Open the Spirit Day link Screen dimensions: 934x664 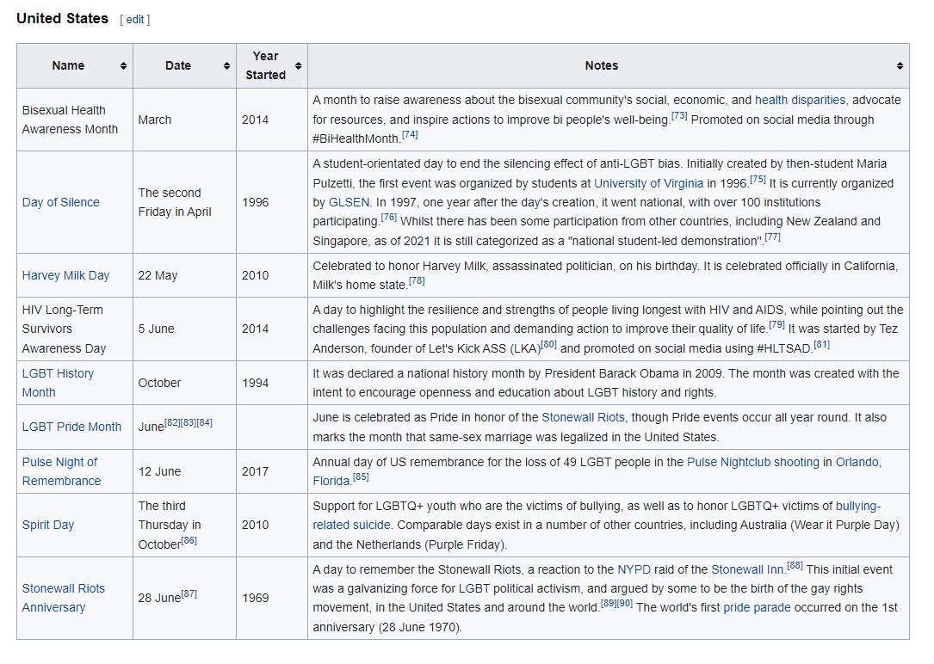[x=47, y=525]
